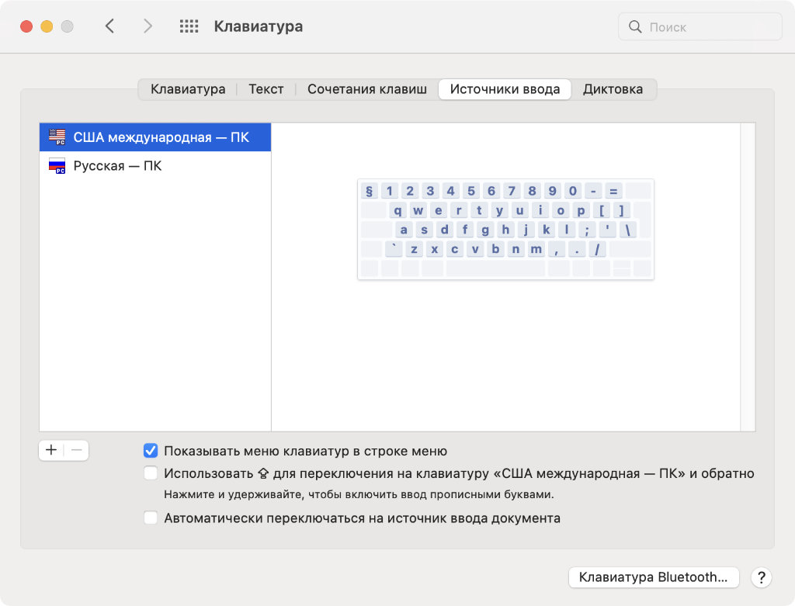
Task: Switch to the Диктовка tab
Action: [x=613, y=89]
